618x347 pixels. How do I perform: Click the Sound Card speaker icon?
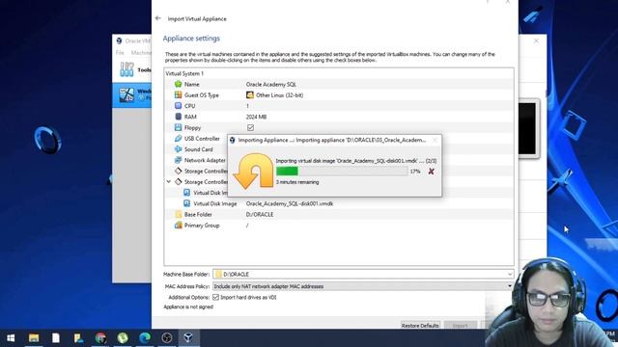click(x=178, y=149)
